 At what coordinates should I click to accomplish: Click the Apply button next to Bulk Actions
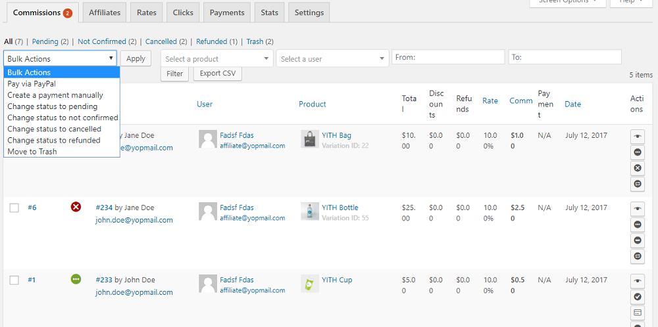point(136,58)
